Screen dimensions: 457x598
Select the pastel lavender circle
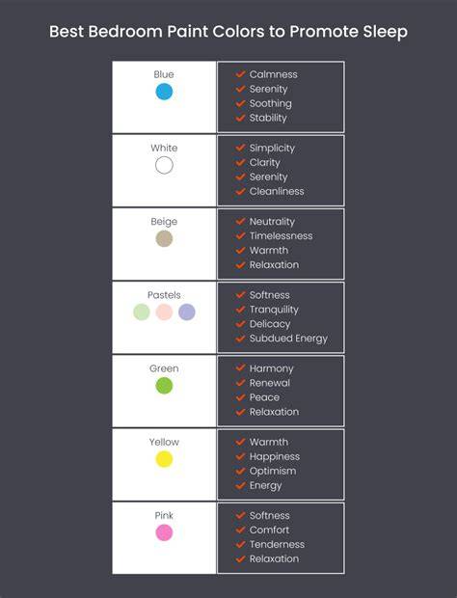(187, 312)
